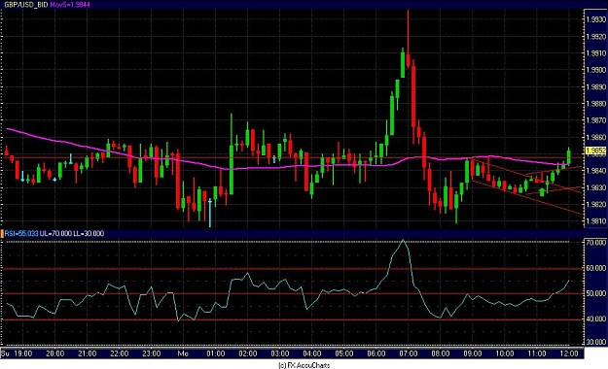Screen dimensions: 608x369
Task: Click the UL=70.000 upper limit label
Action: [55, 233]
